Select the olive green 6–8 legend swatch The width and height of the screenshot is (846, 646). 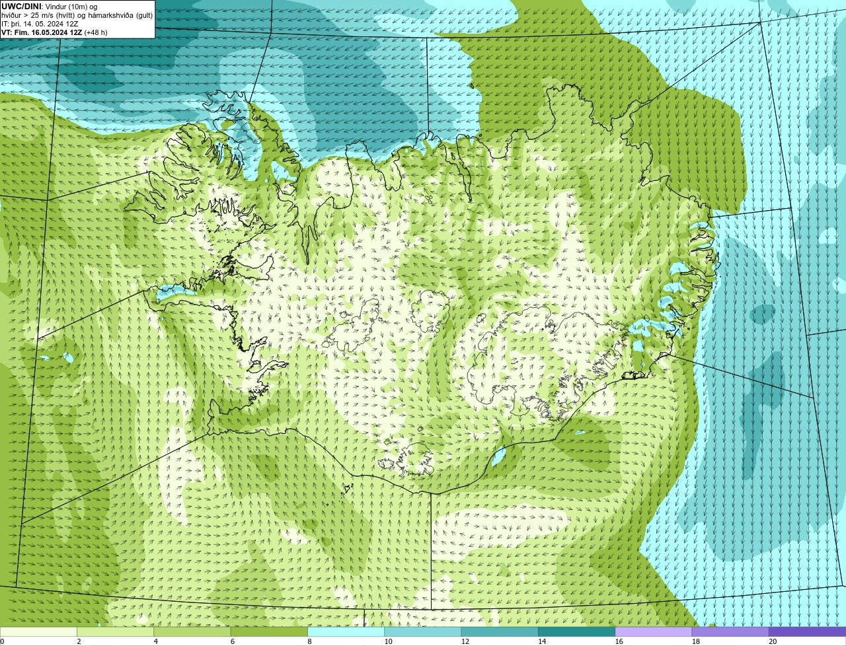[x=269, y=631]
